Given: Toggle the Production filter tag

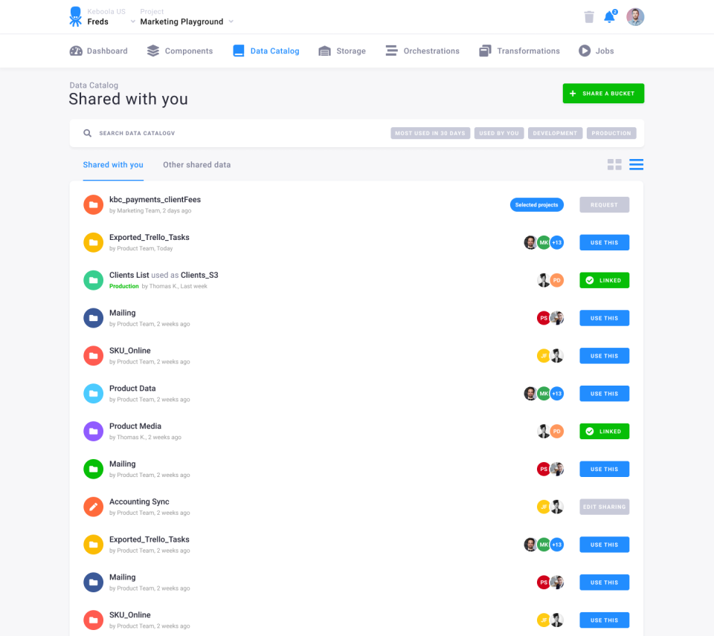Looking at the screenshot, I should coord(611,133).
